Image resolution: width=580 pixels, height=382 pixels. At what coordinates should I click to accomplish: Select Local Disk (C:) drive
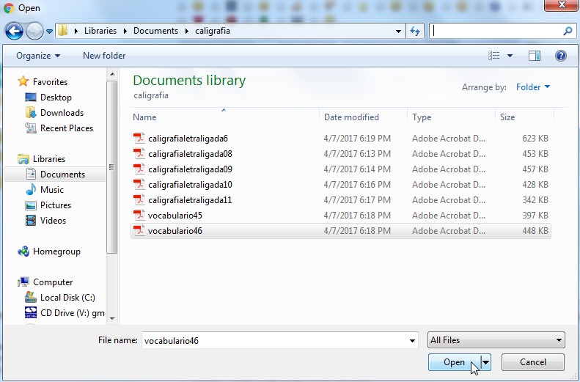[x=67, y=298]
